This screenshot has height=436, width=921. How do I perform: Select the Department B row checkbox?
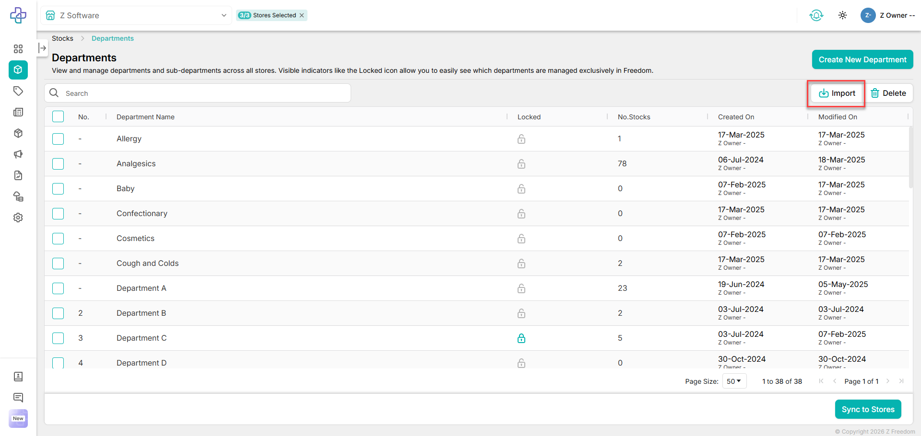coord(58,313)
